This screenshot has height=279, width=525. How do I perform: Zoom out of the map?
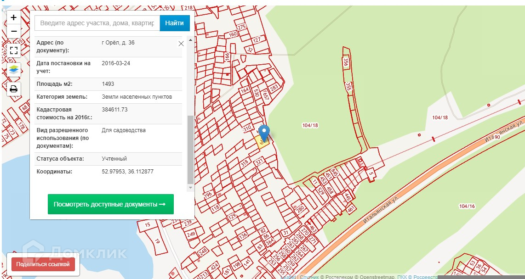(x=14, y=31)
